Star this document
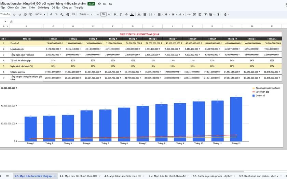Viewport: 287px width, 179px height. point(99,4)
